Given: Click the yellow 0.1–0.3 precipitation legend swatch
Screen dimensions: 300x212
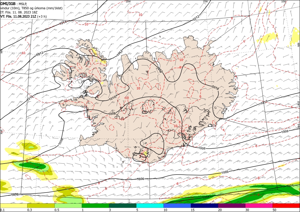Looking at the screenshot, I should (x=13, y=206).
